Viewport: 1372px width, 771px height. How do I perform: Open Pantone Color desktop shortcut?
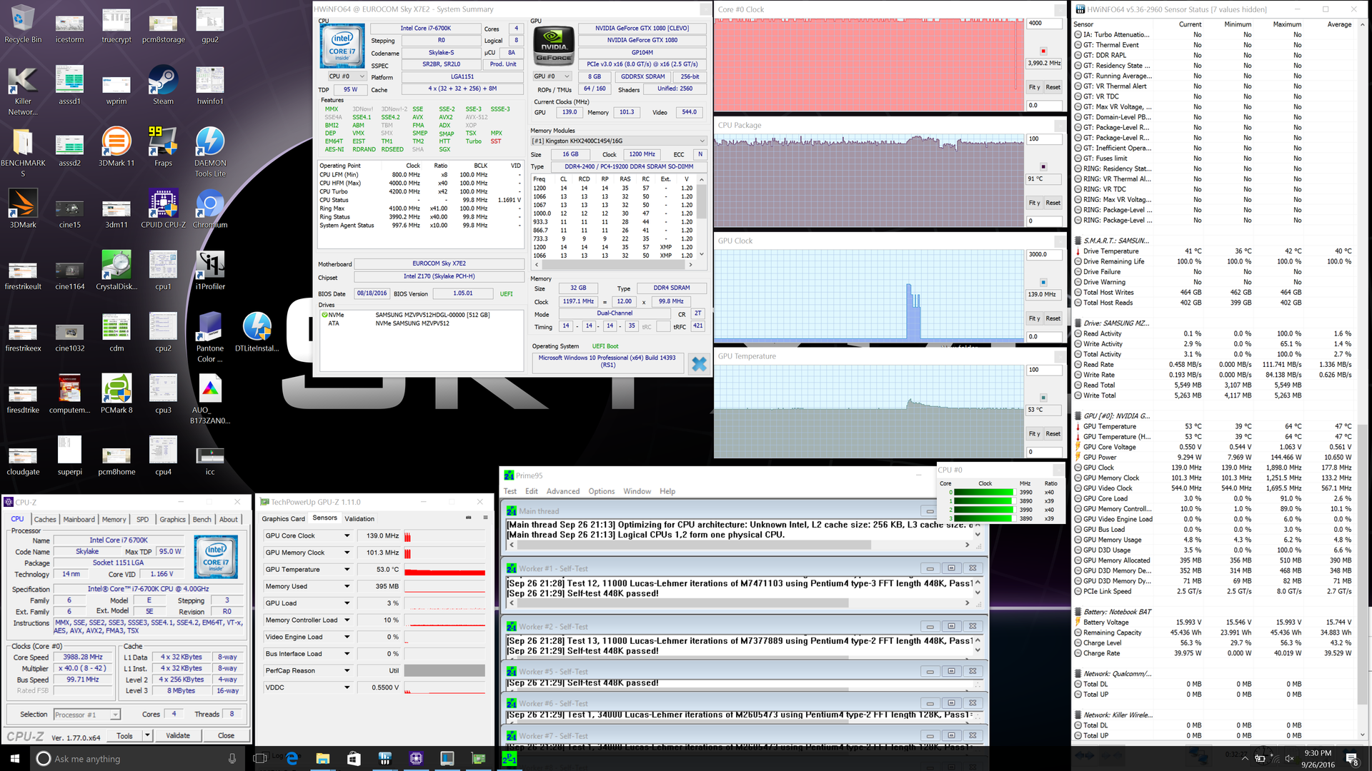pos(210,338)
